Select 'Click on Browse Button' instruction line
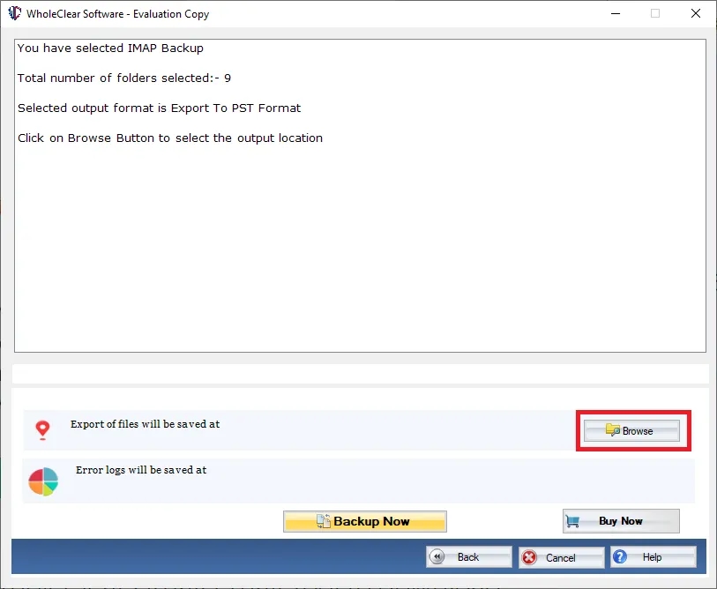This screenshot has width=717, height=589. point(170,138)
